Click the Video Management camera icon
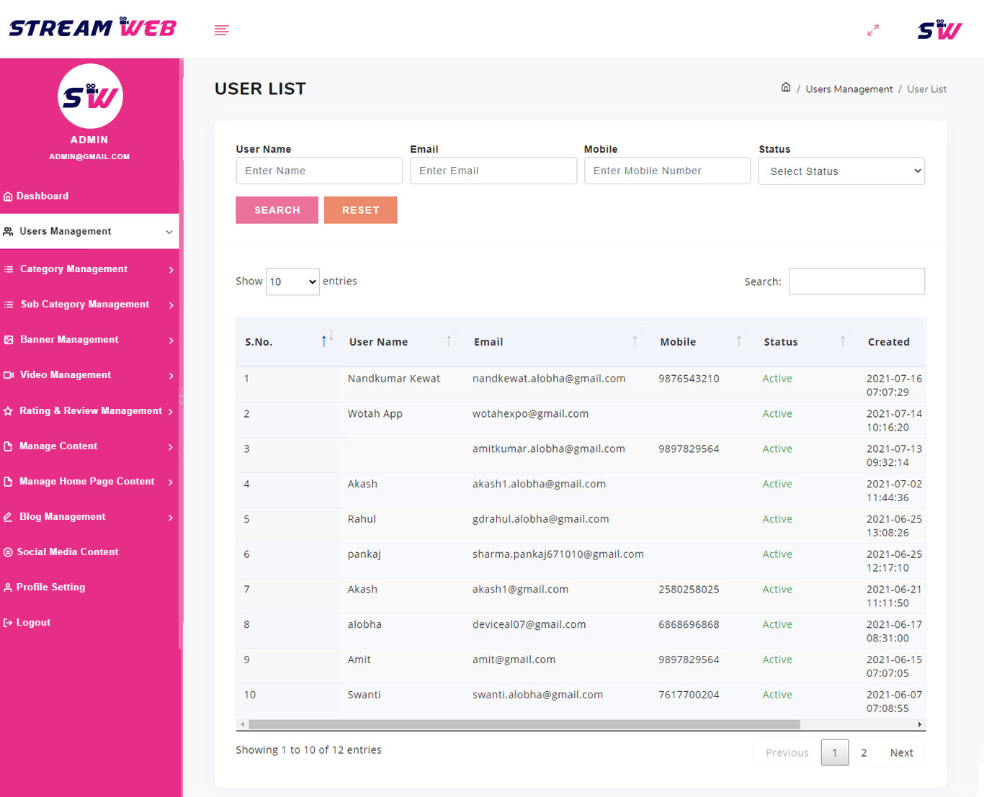This screenshot has height=797, width=984. (9, 375)
